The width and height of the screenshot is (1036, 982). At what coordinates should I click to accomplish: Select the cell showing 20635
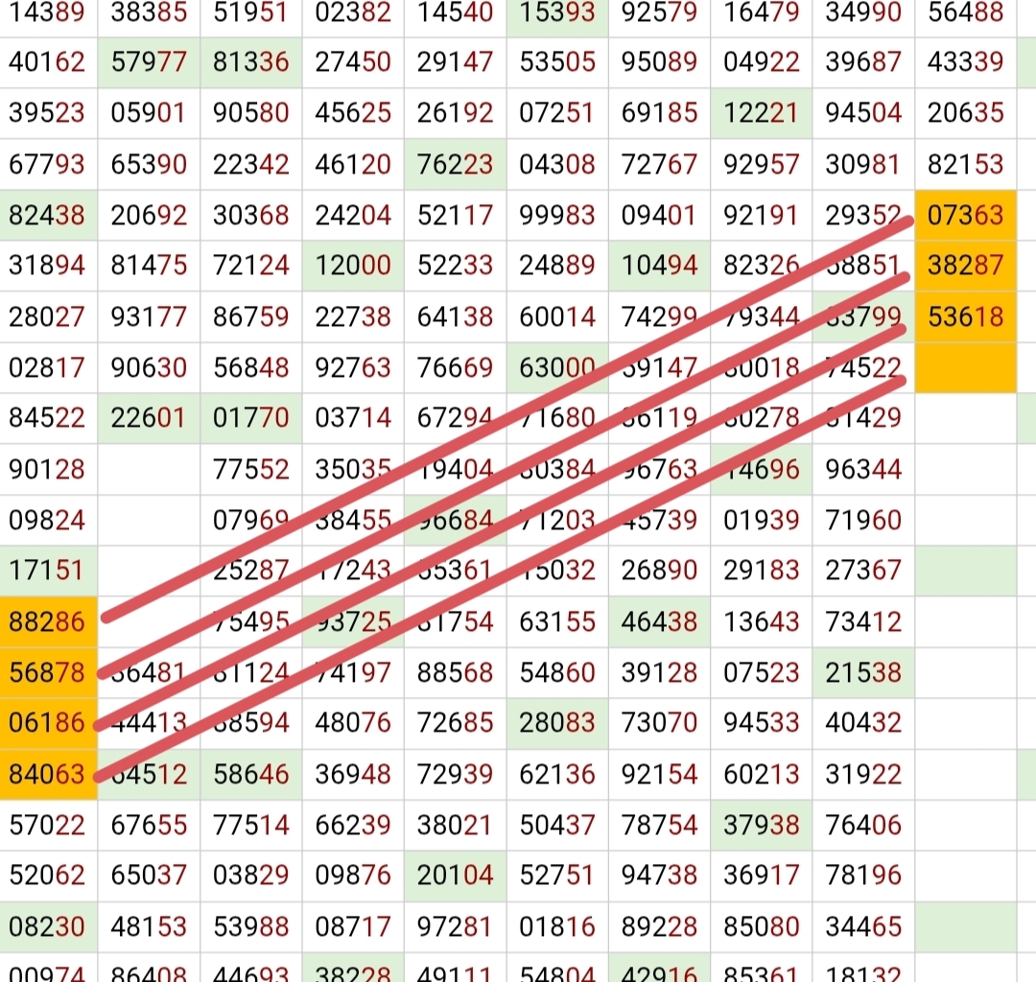pyautogui.click(x=965, y=113)
